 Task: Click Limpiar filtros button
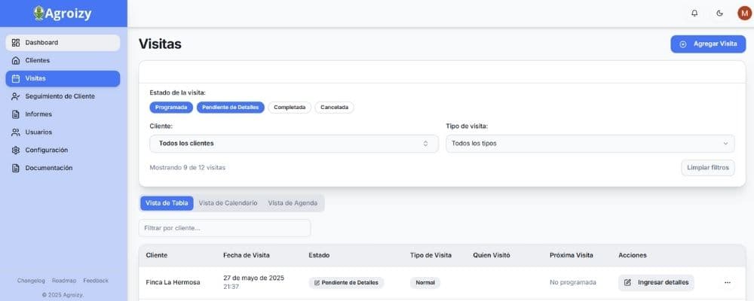click(x=707, y=168)
